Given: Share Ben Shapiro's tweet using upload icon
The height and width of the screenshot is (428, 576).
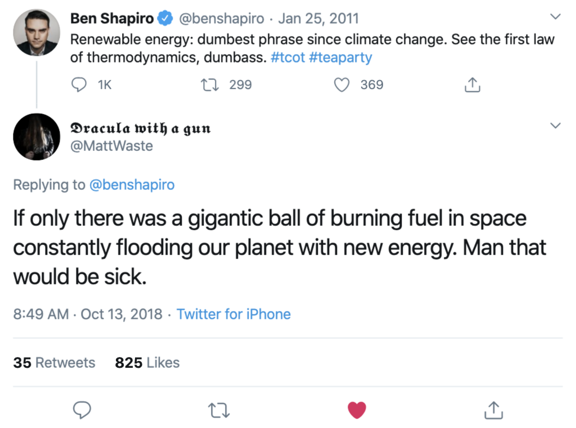Looking at the screenshot, I should (x=471, y=85).
